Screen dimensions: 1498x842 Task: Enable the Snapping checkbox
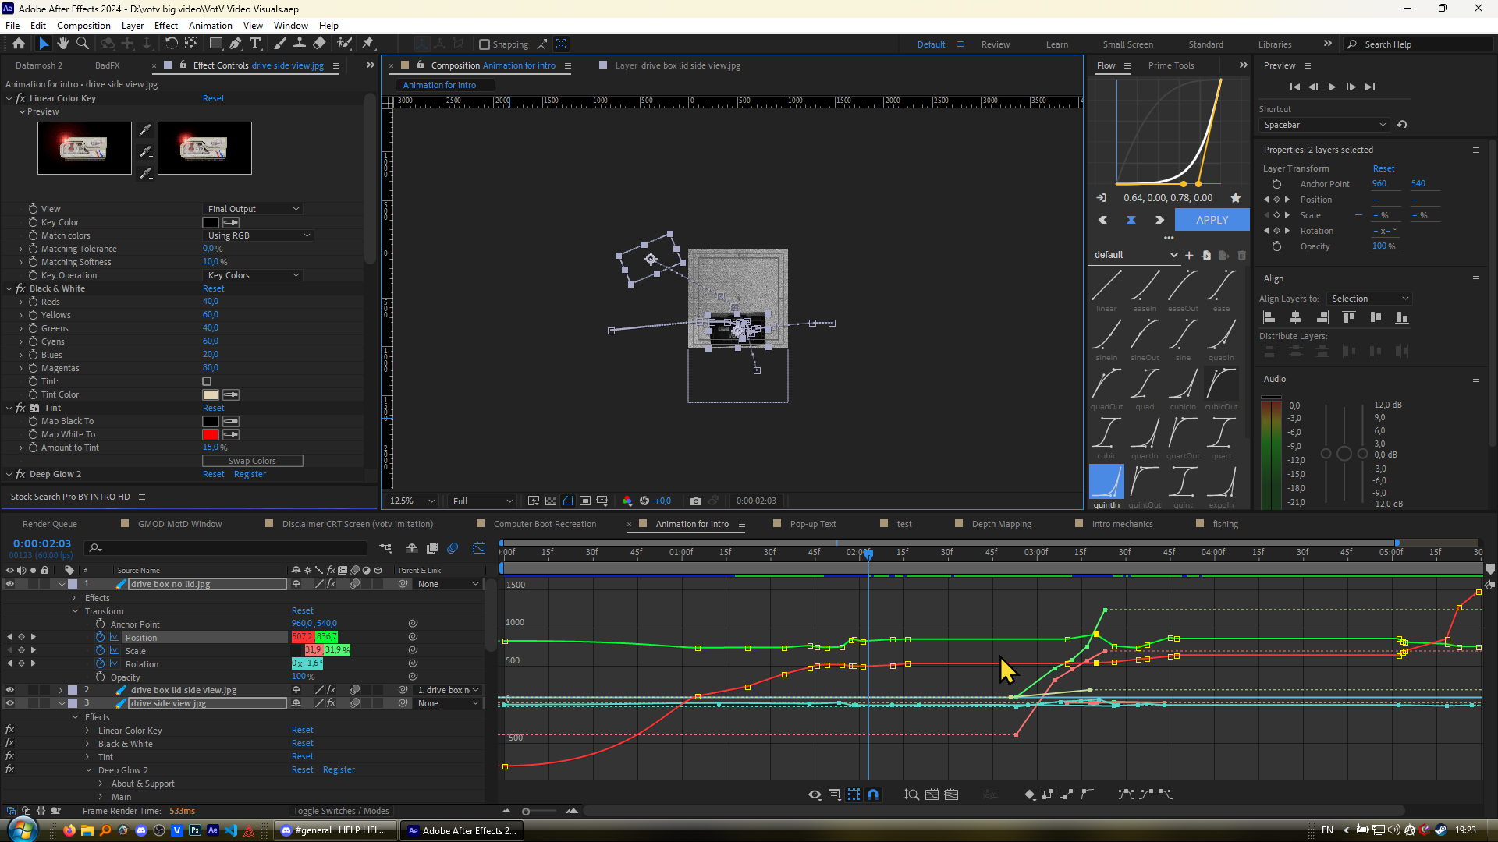(485, 44)
